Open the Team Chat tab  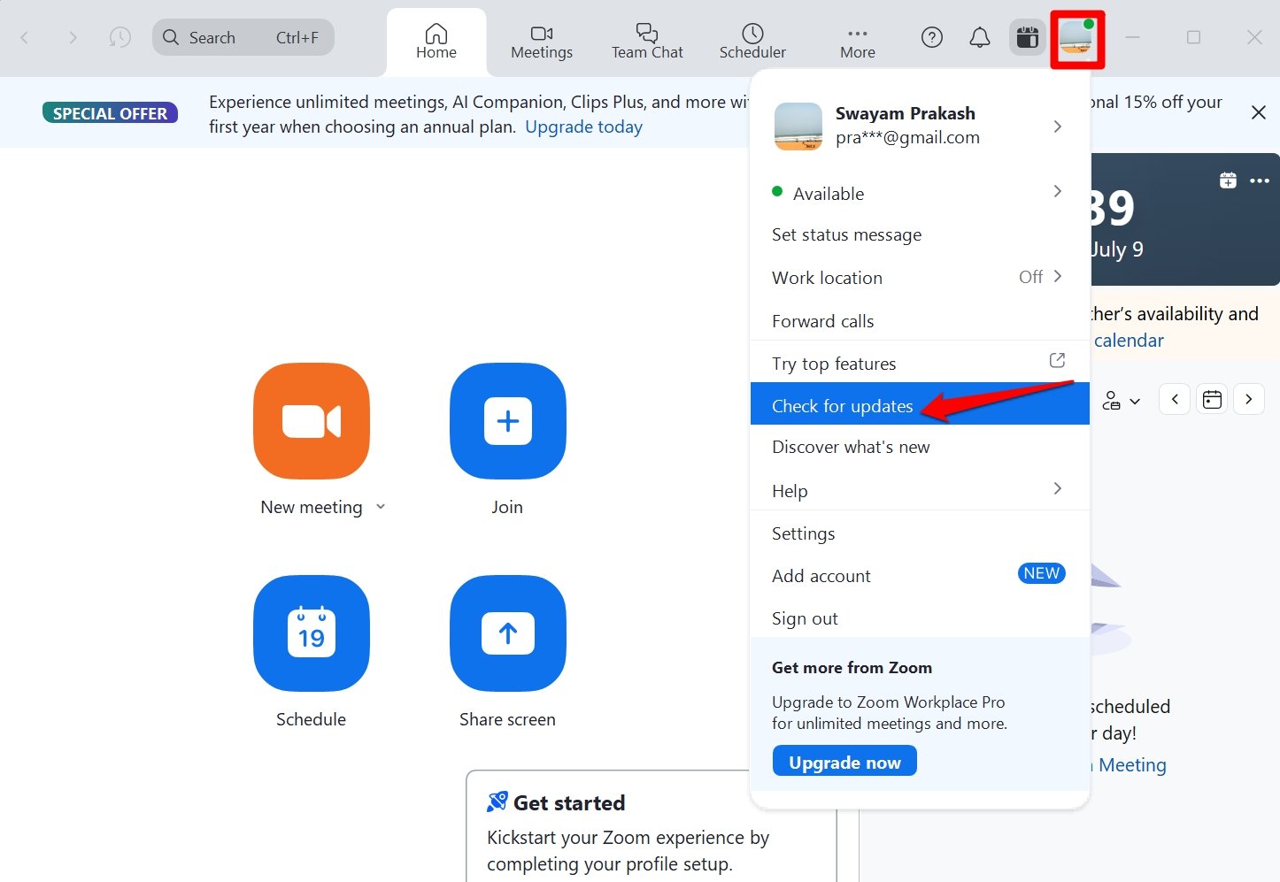click(x=647, y=42)
